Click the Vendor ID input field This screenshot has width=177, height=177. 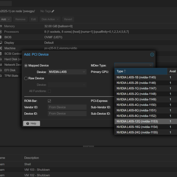tap(67, 107)
